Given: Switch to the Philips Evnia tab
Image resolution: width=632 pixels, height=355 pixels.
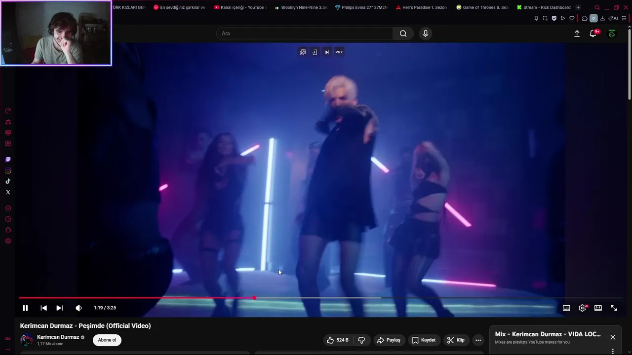Looking at the screenshot, I should [x=361, y=7].
